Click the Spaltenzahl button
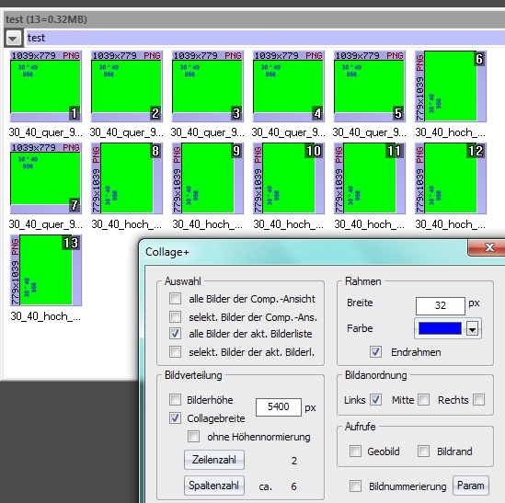 click(x=214, y=486)
